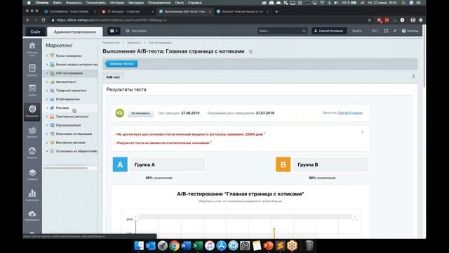Screen dimensions: 449x253
Task: Open the Сергей Кулешов launcher link
Action: [350, 112]
